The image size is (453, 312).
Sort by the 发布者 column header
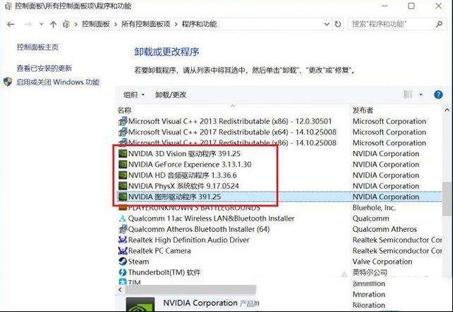(x=363, y=111)
